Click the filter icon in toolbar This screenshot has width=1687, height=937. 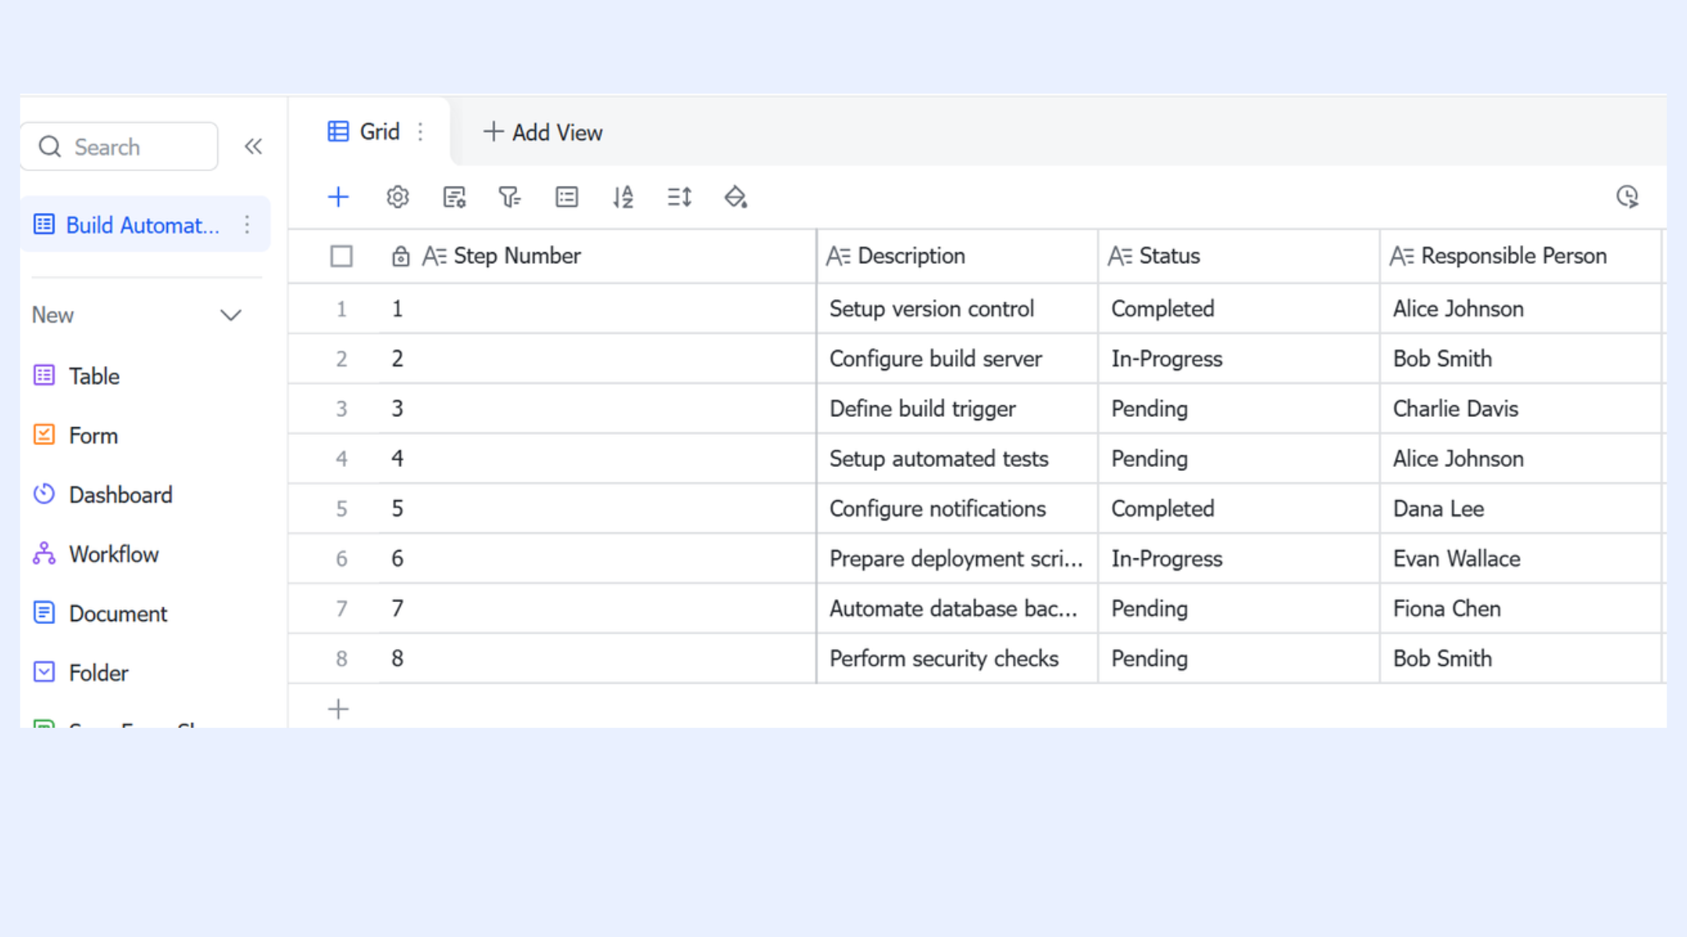click(x=510, y=197)
